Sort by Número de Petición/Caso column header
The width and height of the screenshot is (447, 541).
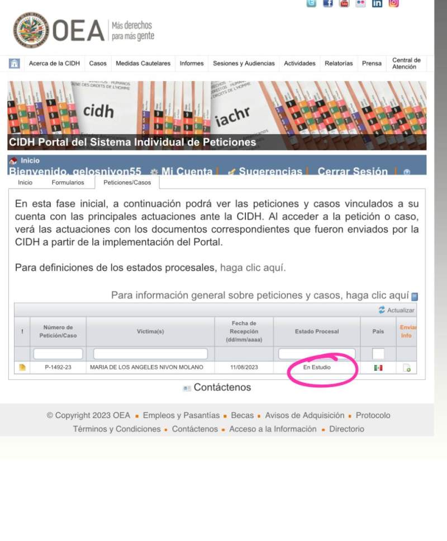tap(58, 331)
